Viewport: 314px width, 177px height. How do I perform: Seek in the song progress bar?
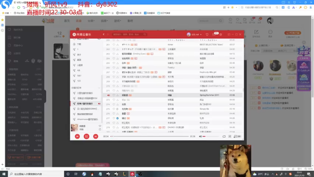150,137
